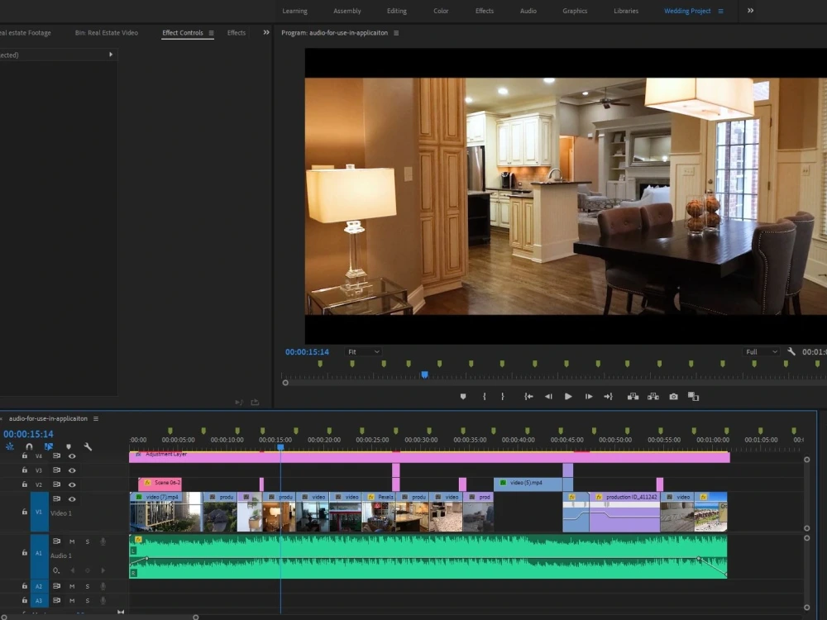Screen dimensions: 827x620
Task: Go to Out point
Action: [x=608, y=397]
